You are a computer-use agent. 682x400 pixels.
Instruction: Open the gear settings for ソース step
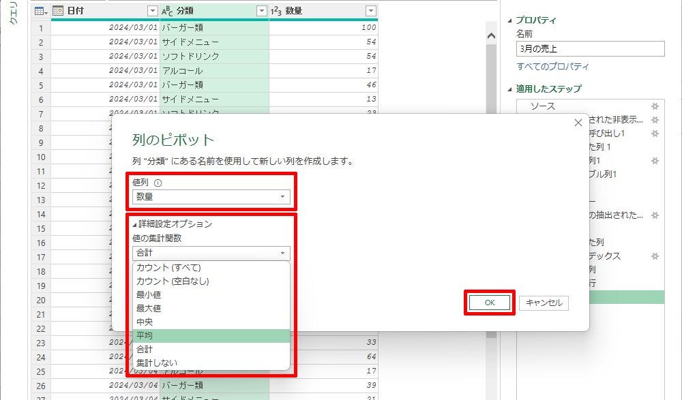[x=655, y=106]
